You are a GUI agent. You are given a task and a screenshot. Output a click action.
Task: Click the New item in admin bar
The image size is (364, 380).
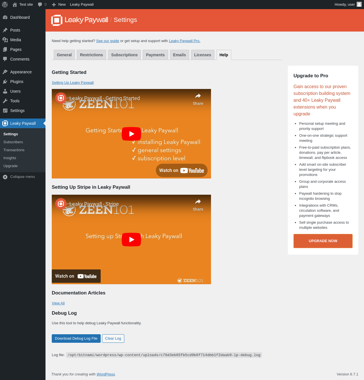(x=59, y=5)
